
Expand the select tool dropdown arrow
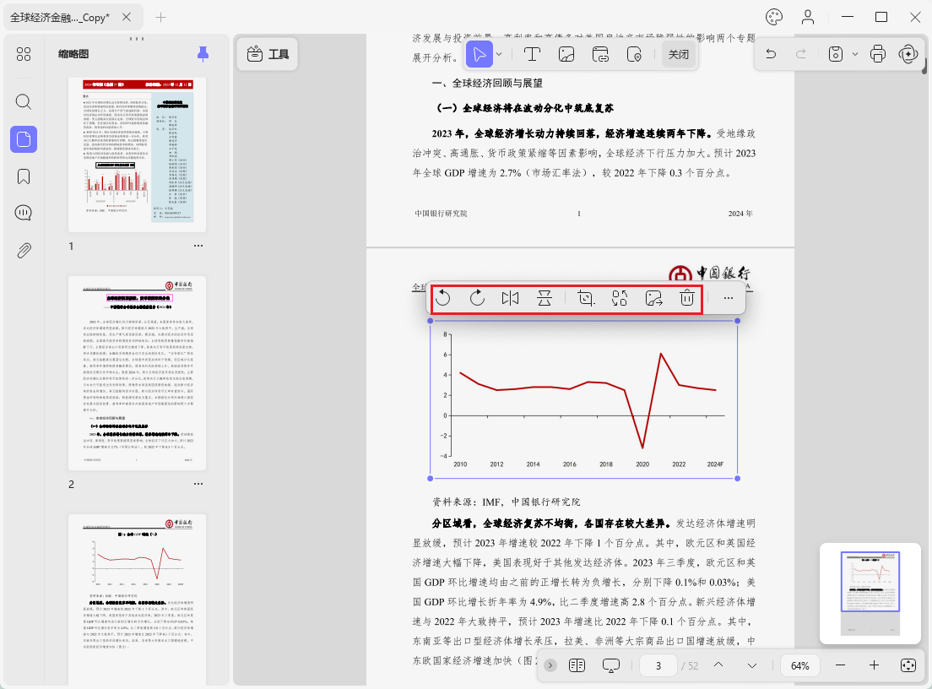499,54
